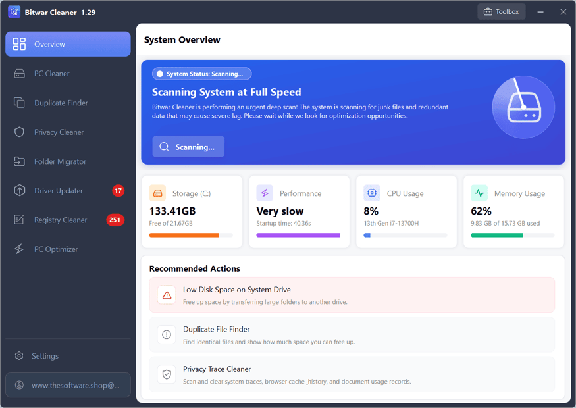Click the PC Optimizer lightning icon

19,249
